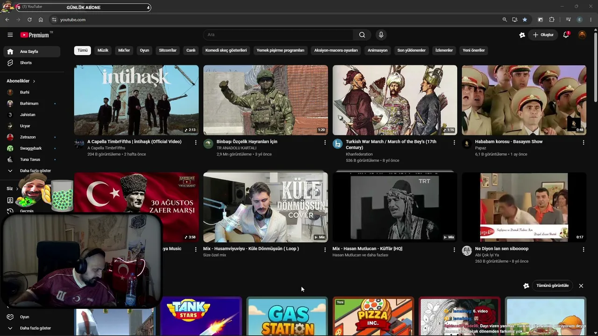The height and width of the screenshot is (336, 598).
Task: Select the Tümü filter chip
Action: [x=82, y=50]
